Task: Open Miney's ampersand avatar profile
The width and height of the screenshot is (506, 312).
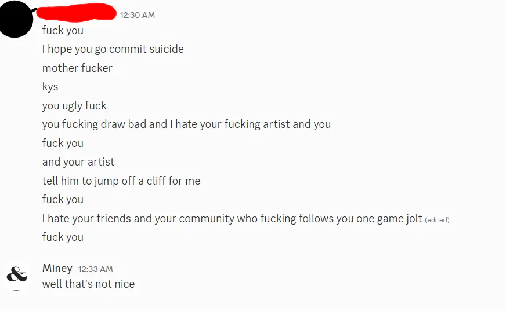Action: point(16,274)
